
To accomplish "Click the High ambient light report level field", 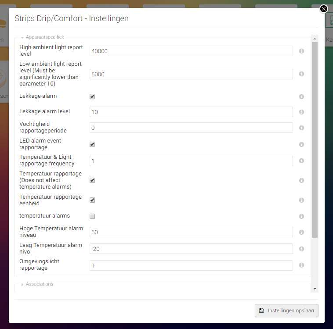I will tap(191, 51).
